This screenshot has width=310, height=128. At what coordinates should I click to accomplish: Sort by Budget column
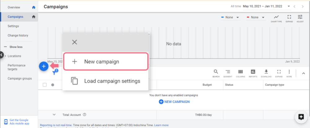pyautogui.click(x=207, y=85)
